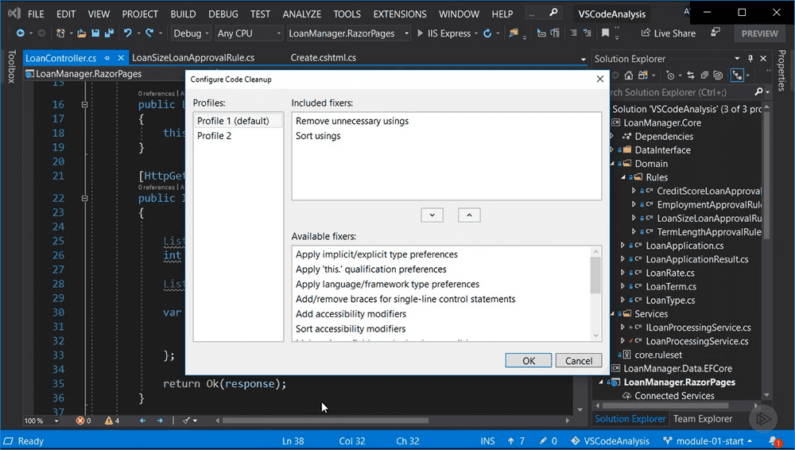Image resolution: width=795 pixels, height=450 pixels.
Task: Click the Available fixers list scrollbar
Action: coord(595,293)
